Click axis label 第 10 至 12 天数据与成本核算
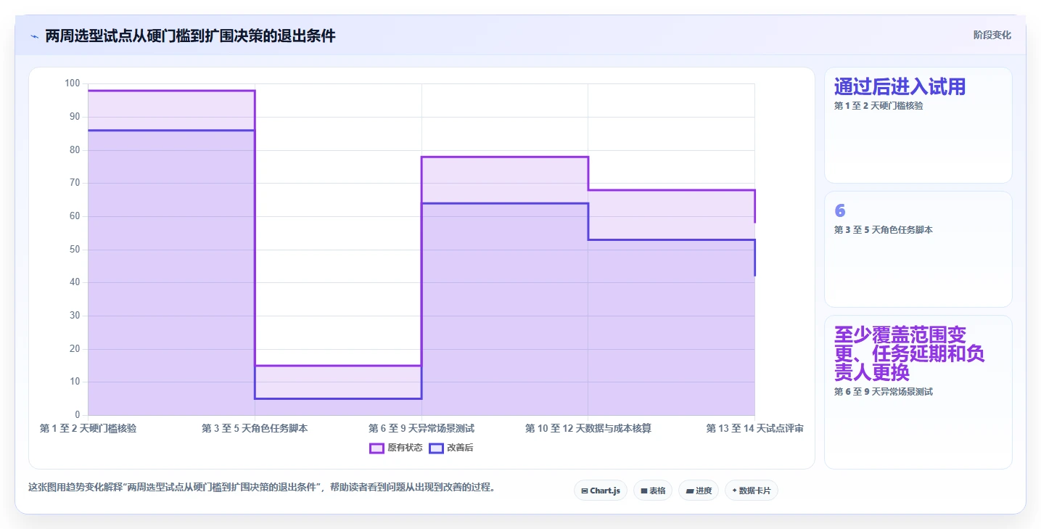The width and height of the screenshot is (1041, 529). [x=588, y=429]
